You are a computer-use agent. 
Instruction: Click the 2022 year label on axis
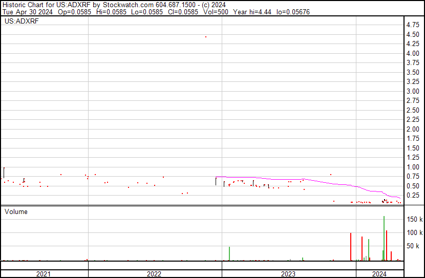coord(154,274)
